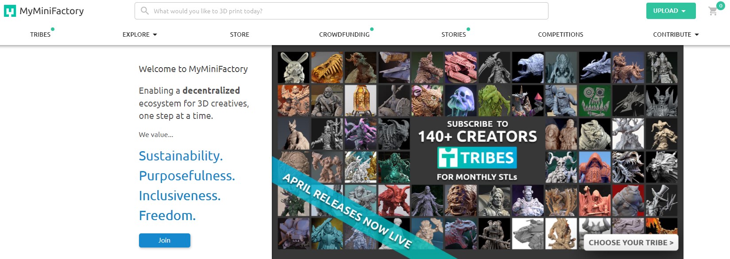Click the Tribes logo in the banner

click(x=476, y=158)
